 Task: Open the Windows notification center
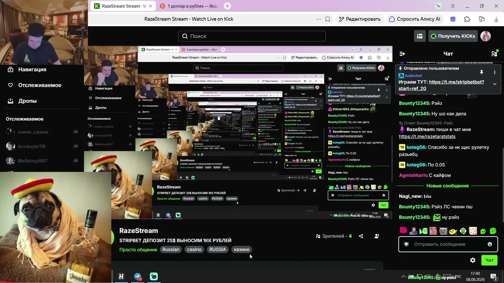tap(493, 277)
